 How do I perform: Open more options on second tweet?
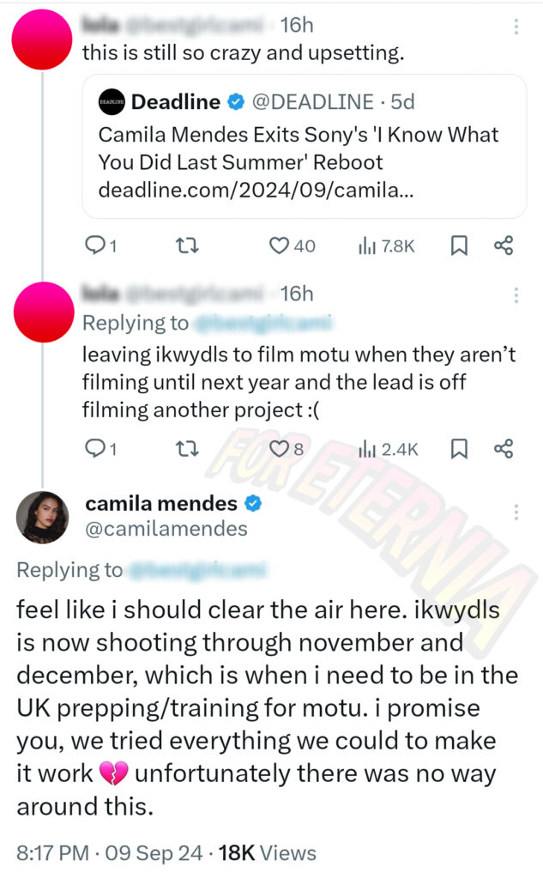(516, 295)
